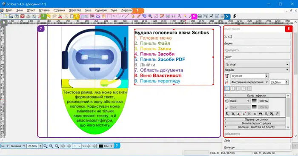Toggle shadow S text effect
This screenshot has height=156, width=298.
pos(272,113)
